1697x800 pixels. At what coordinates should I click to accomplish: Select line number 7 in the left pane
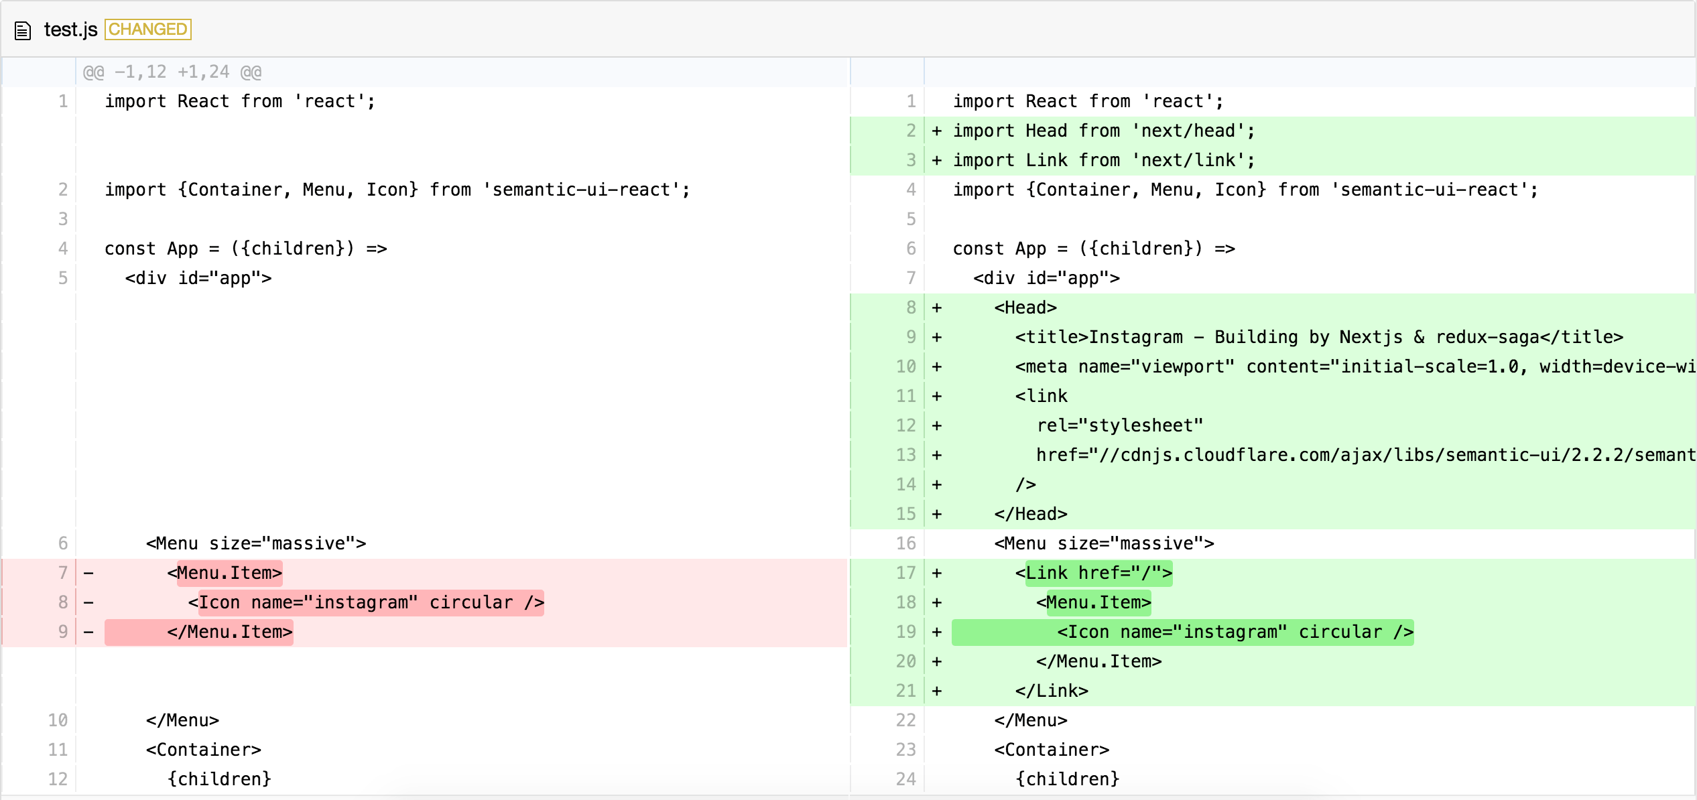click(62, 573)
